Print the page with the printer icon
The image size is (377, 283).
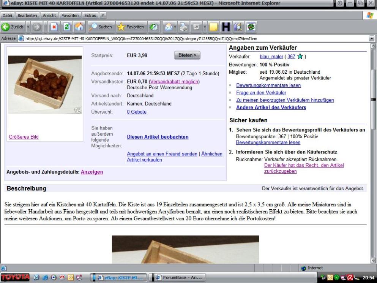tap(184, 27)
